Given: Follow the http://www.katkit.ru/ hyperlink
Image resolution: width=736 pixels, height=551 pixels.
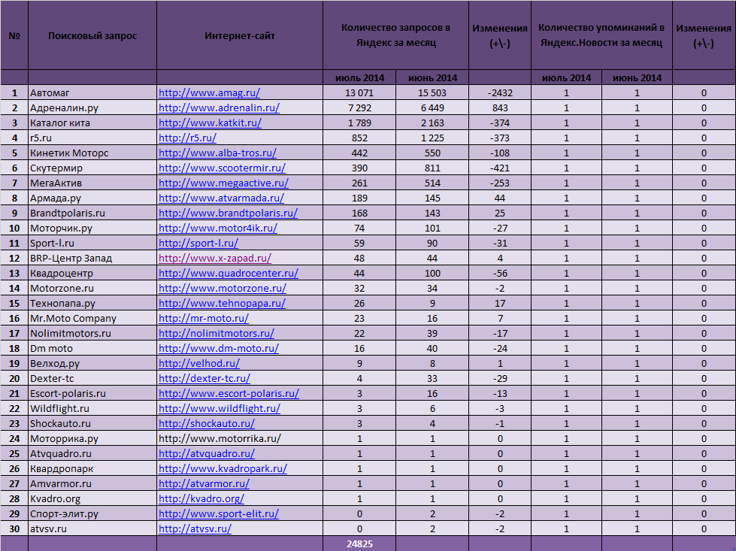Looking at the screenshot, I should click(211, 123).
